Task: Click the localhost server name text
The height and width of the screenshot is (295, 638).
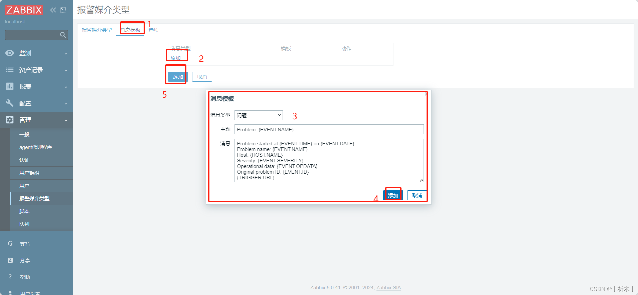Action: 15,22
